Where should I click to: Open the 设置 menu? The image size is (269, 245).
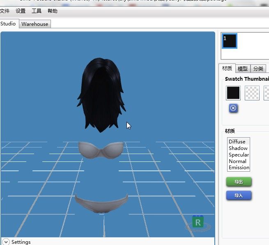coord(21,11)
